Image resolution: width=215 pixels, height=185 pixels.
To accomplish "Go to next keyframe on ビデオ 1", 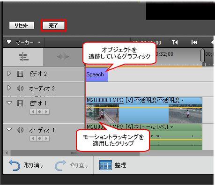I will [x=46, y=112].
